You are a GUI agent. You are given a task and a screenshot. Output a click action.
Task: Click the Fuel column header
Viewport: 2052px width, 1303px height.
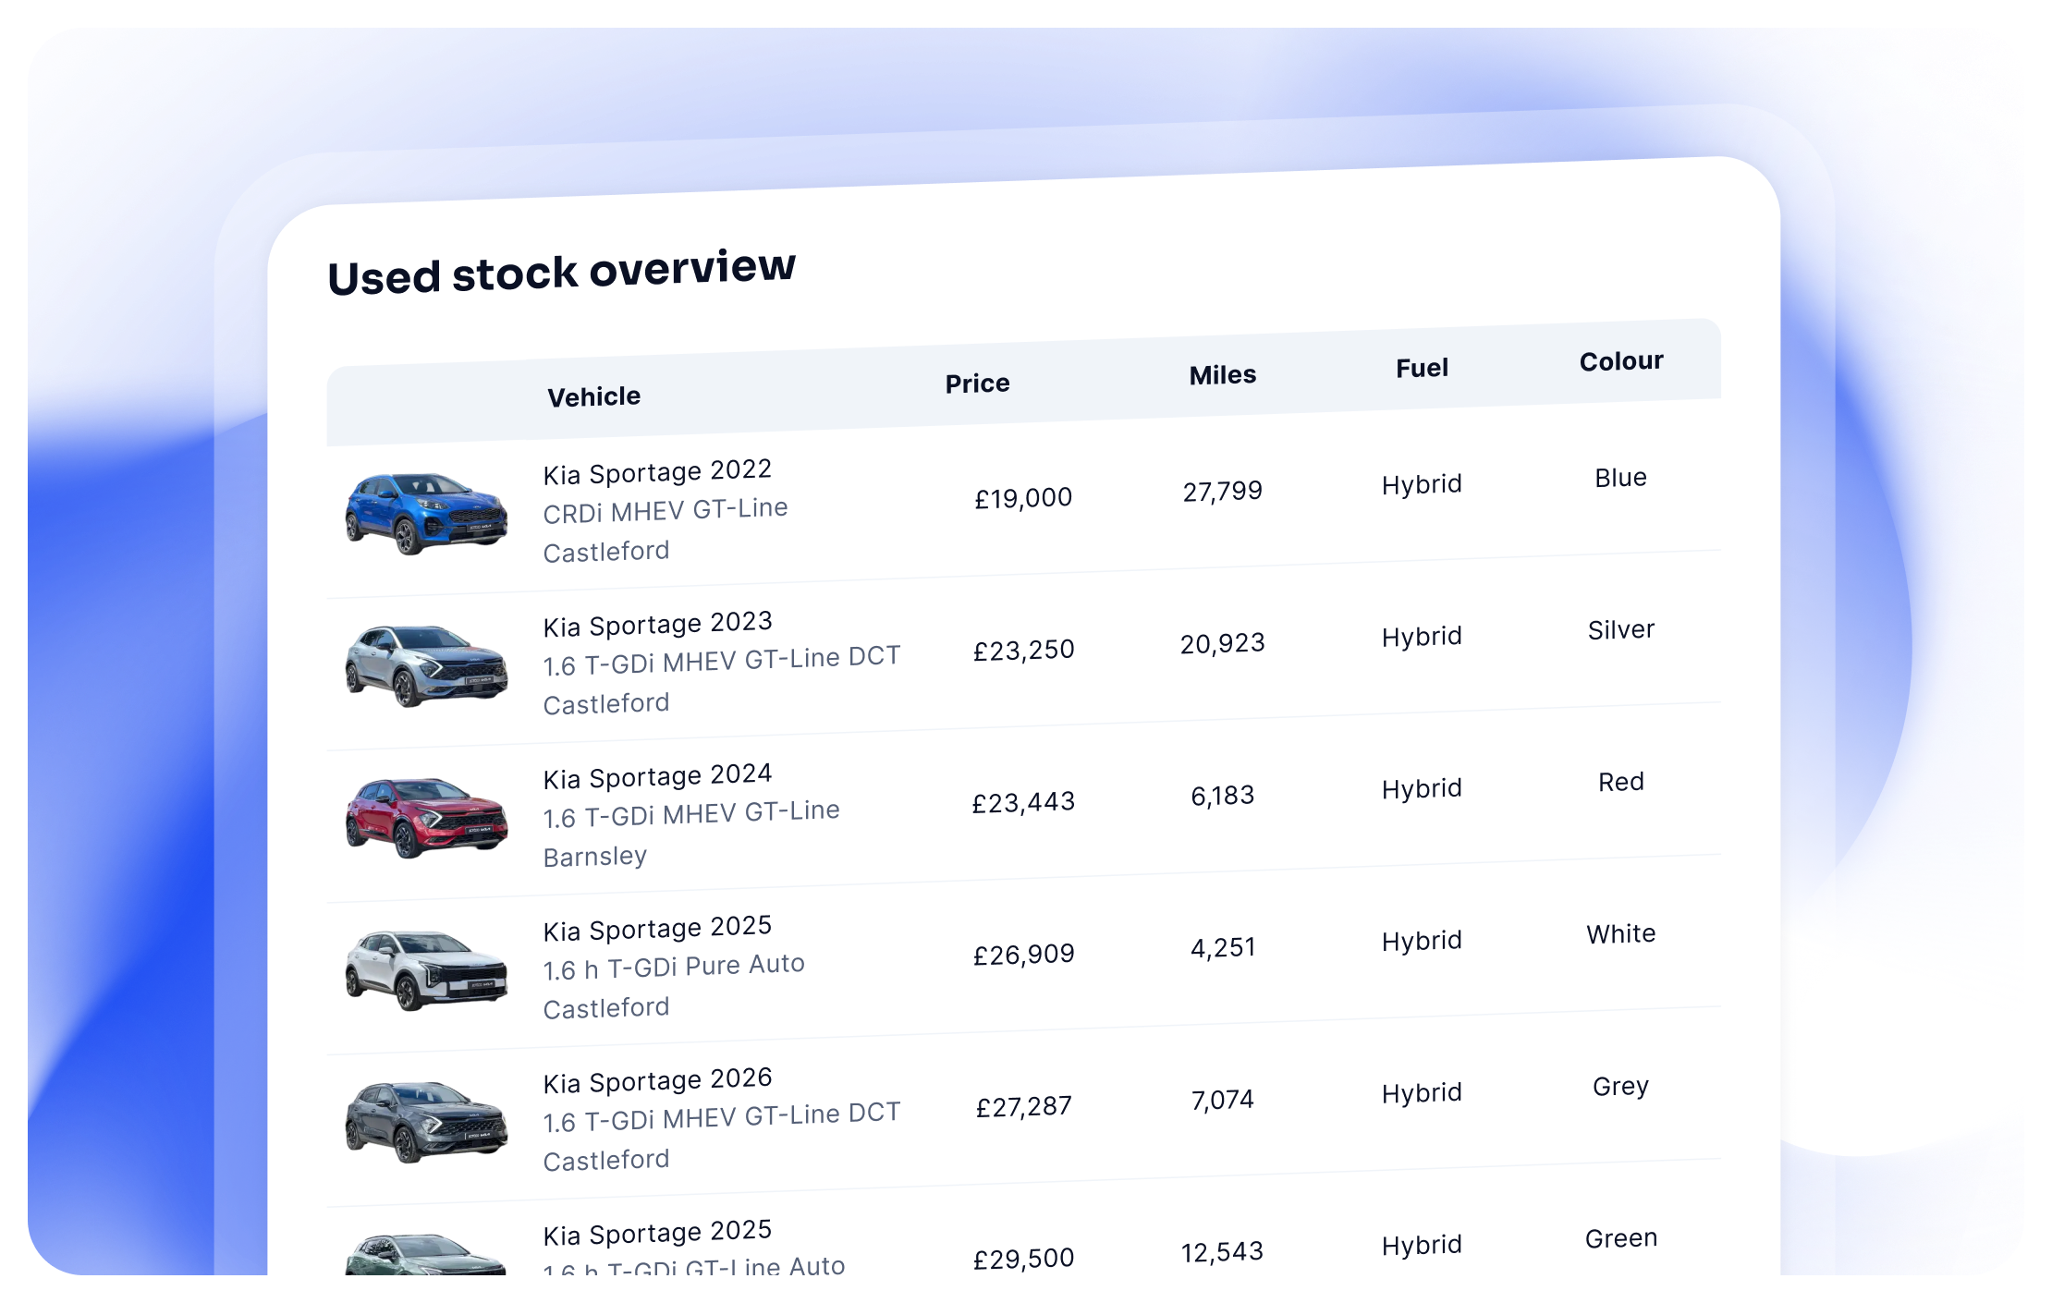coord(1422,369)
